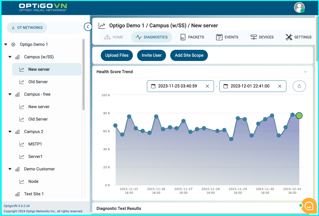
Task: Collapse the Campus 2 tree node
Action: coord(10,132)
